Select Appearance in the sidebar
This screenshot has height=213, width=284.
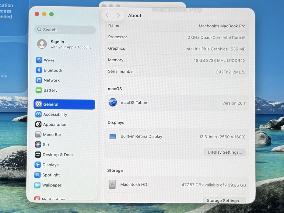tap(64, 124)
